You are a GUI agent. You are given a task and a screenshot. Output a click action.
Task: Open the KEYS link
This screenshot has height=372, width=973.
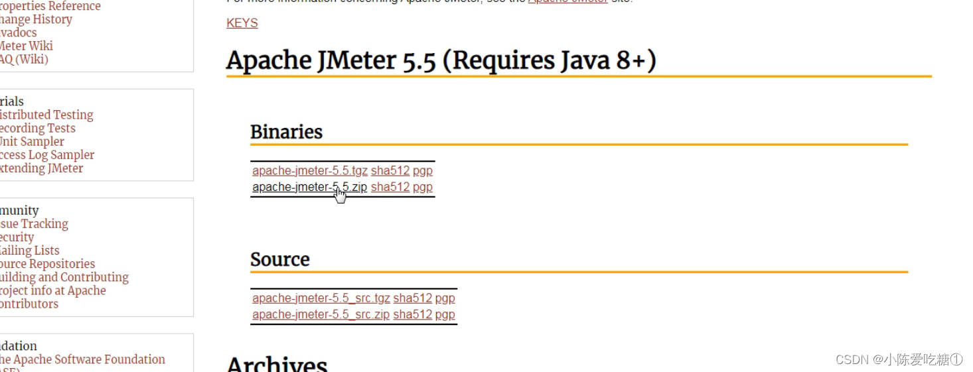click(x=242, y=23)
